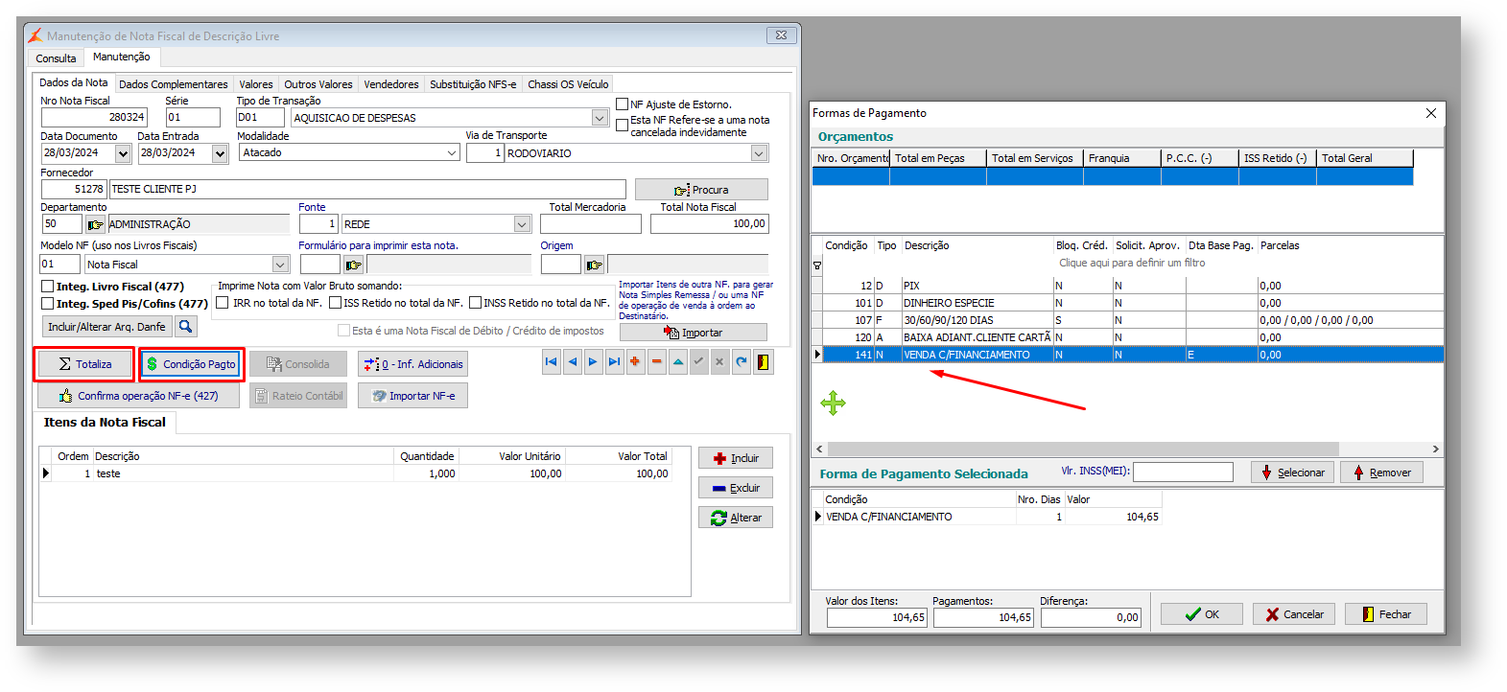Jump to the last record in navigator

tap(614, 362)
